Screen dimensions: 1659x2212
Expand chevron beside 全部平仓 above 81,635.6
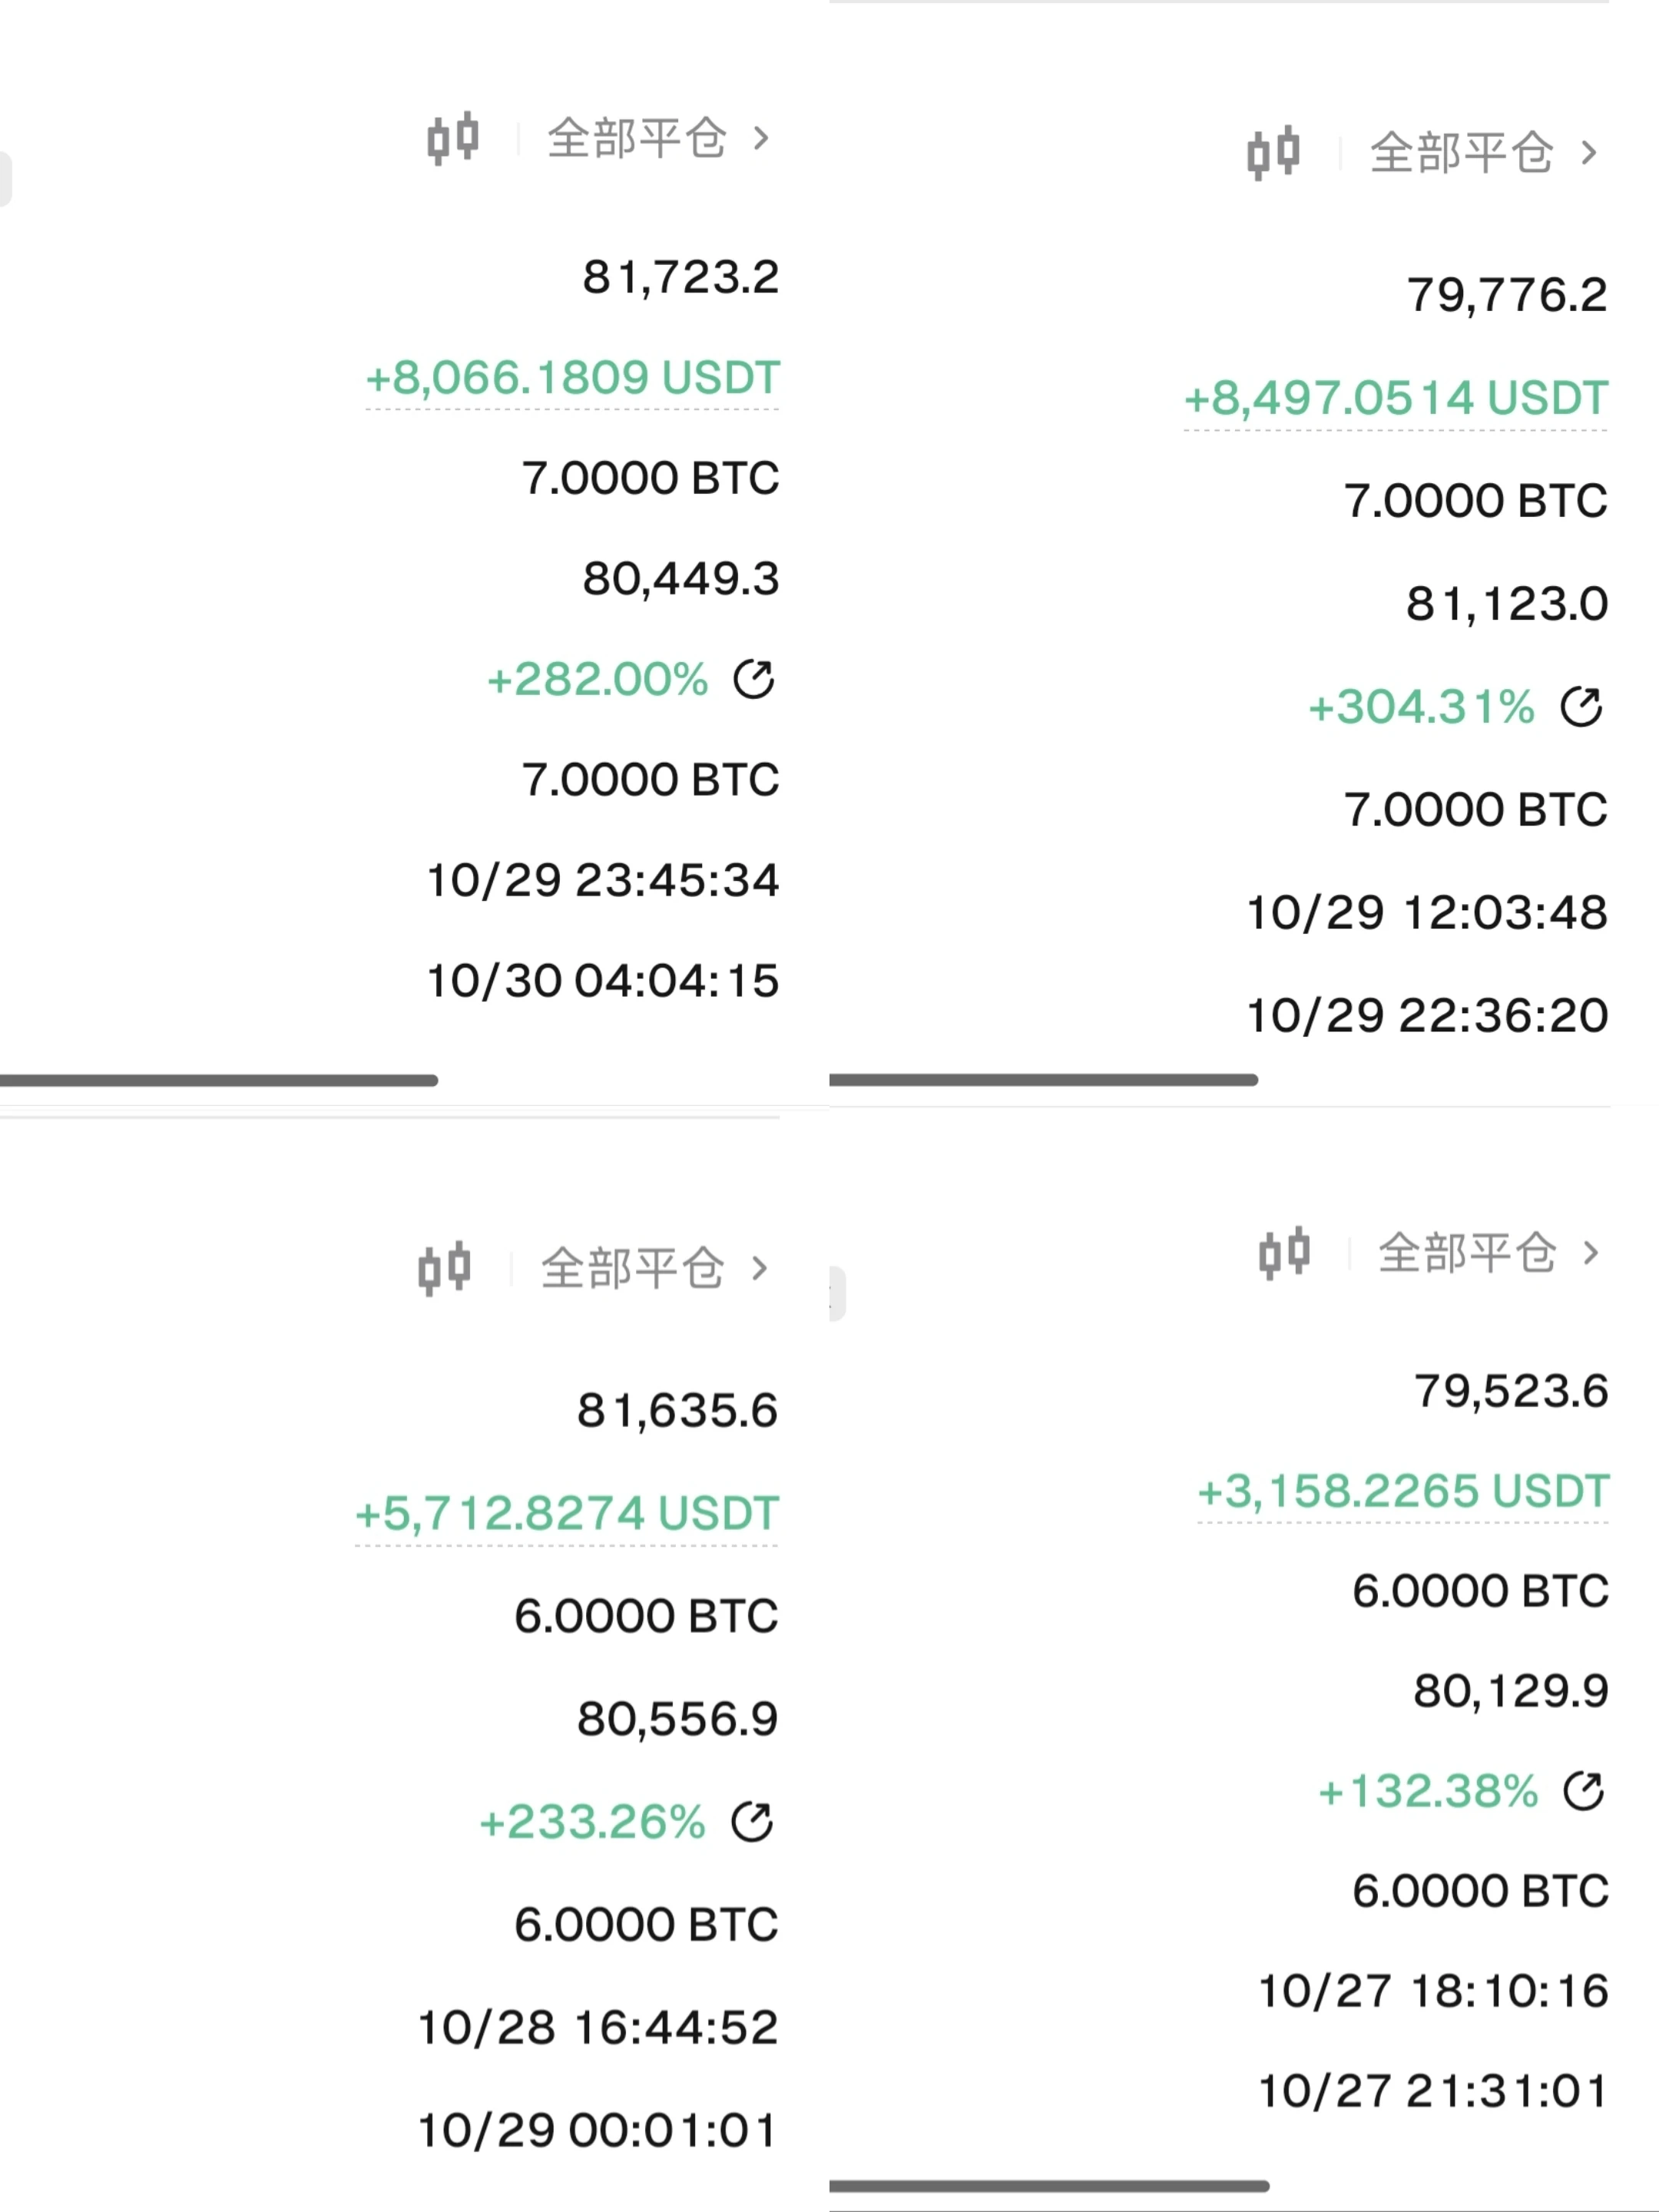[x=760, y=1269]
